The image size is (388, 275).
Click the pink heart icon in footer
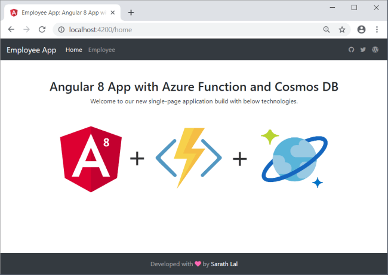pyautogui.click(x=198, y=264)
